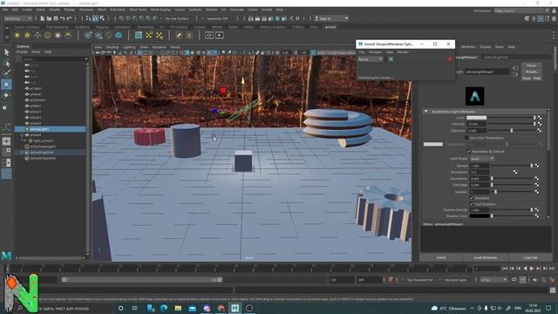558x314 pixels.
Task: Open Chrome from the taskbar
Action: [221, 308]
